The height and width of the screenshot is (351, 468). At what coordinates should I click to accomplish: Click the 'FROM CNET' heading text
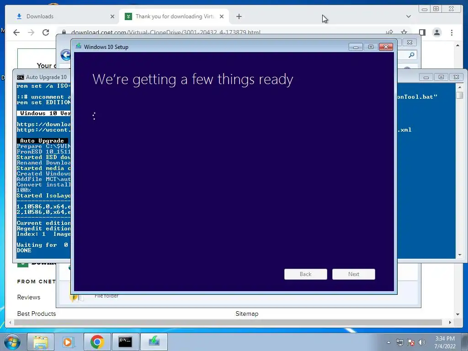pos(37,282)
